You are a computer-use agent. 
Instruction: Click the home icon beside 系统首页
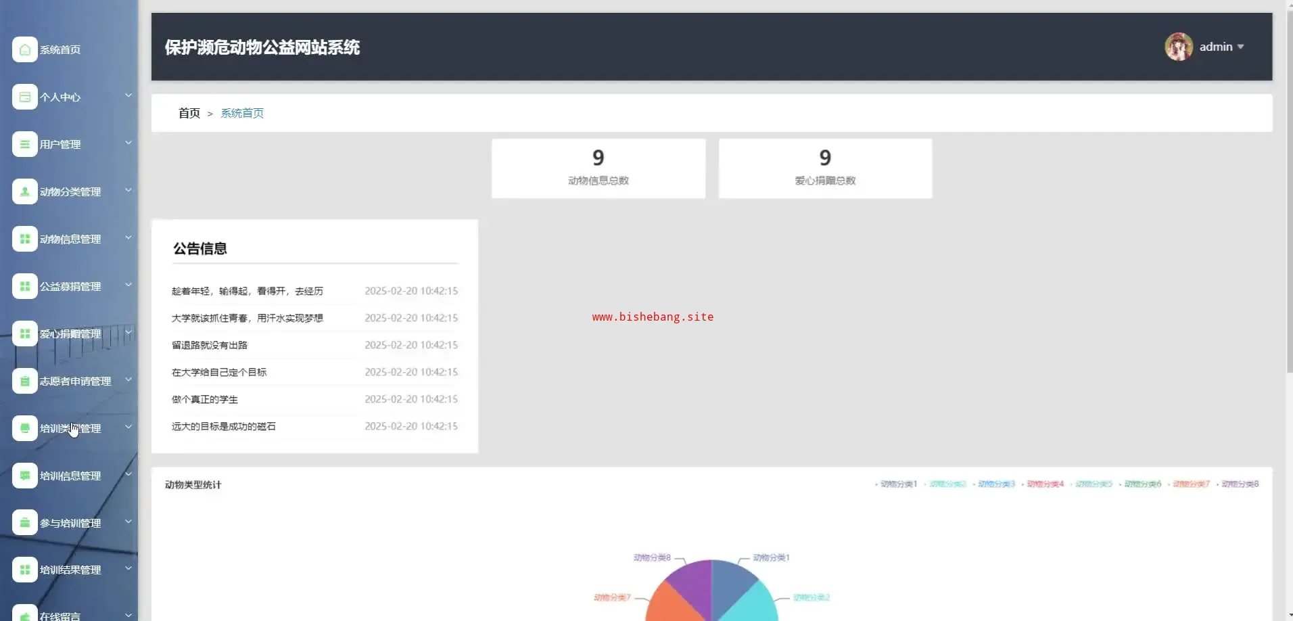point(25,49)
